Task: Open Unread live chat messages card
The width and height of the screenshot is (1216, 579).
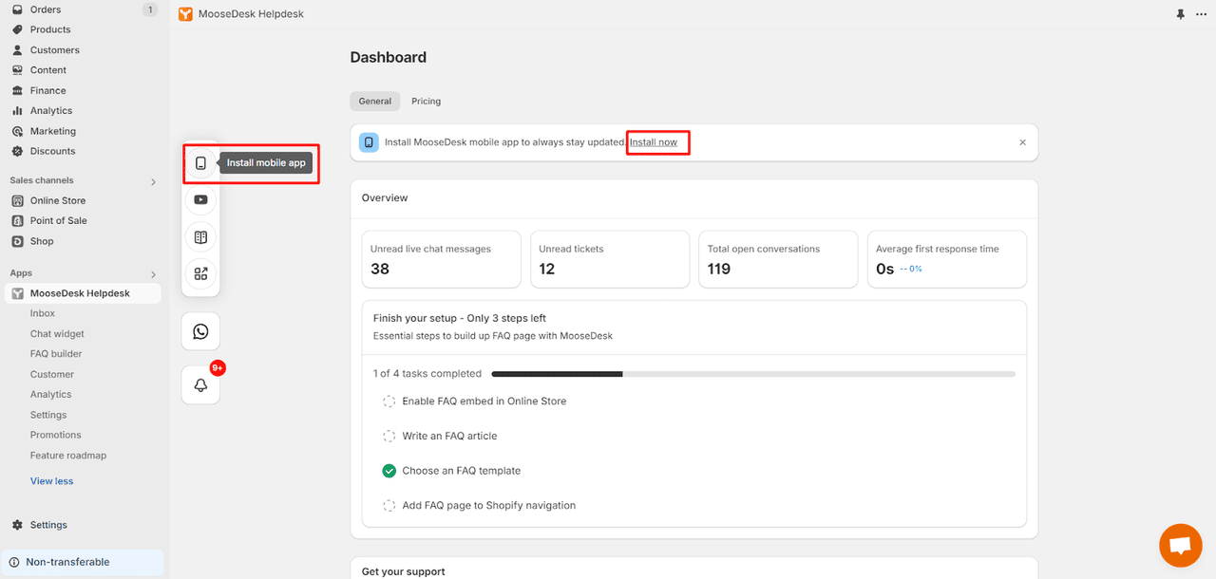Action: (x=442, y=259)
